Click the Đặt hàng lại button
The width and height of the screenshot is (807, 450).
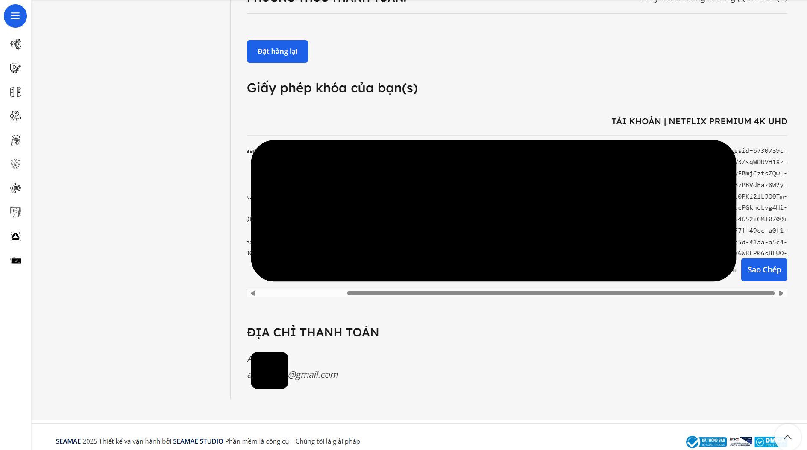277,51
